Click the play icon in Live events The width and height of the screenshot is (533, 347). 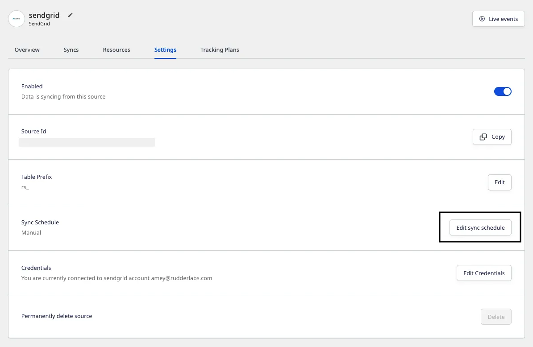click(x=482, y=19)
